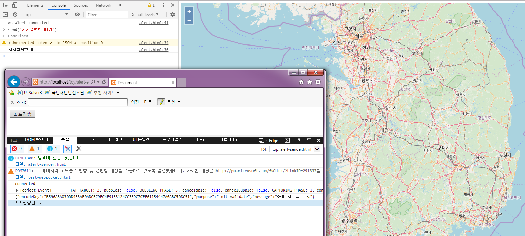Switch to the Network tab in Chrome DevTools

point(104,5)
